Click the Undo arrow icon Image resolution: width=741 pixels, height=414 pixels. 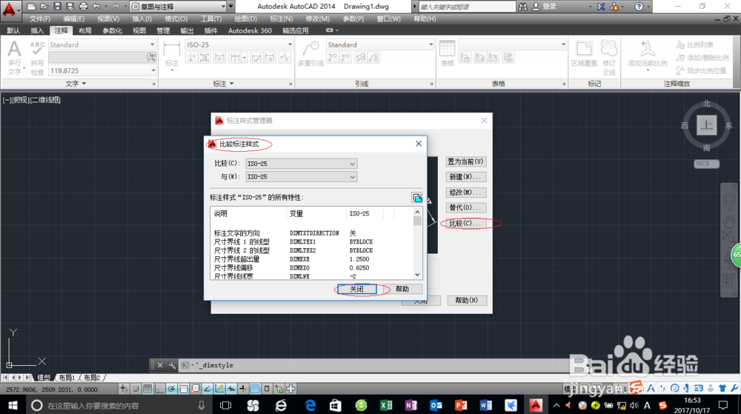pyautogui.click(x=96, y=6)
